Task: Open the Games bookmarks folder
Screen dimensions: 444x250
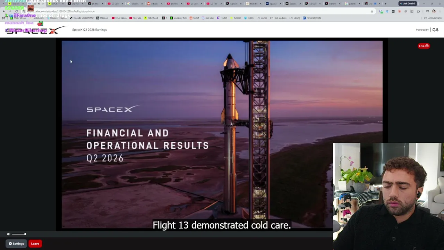Action: coord(262,18)
